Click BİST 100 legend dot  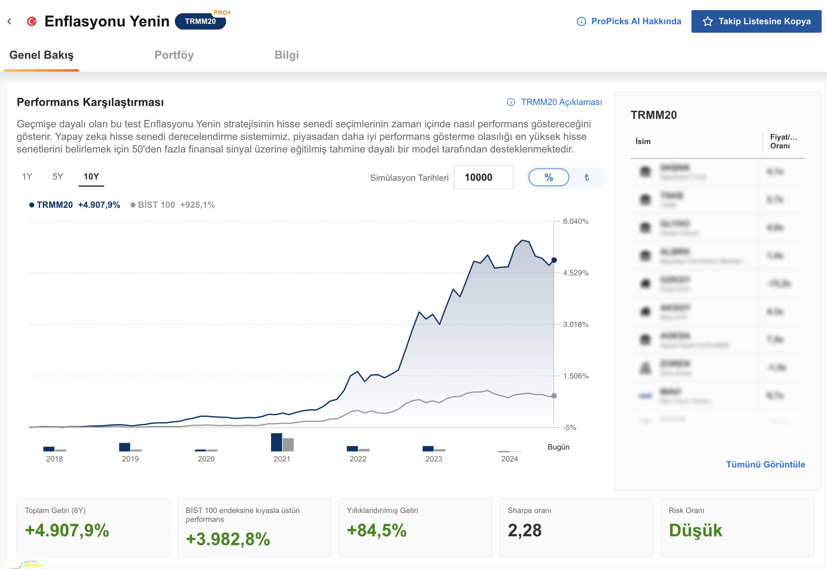point(133,205)
